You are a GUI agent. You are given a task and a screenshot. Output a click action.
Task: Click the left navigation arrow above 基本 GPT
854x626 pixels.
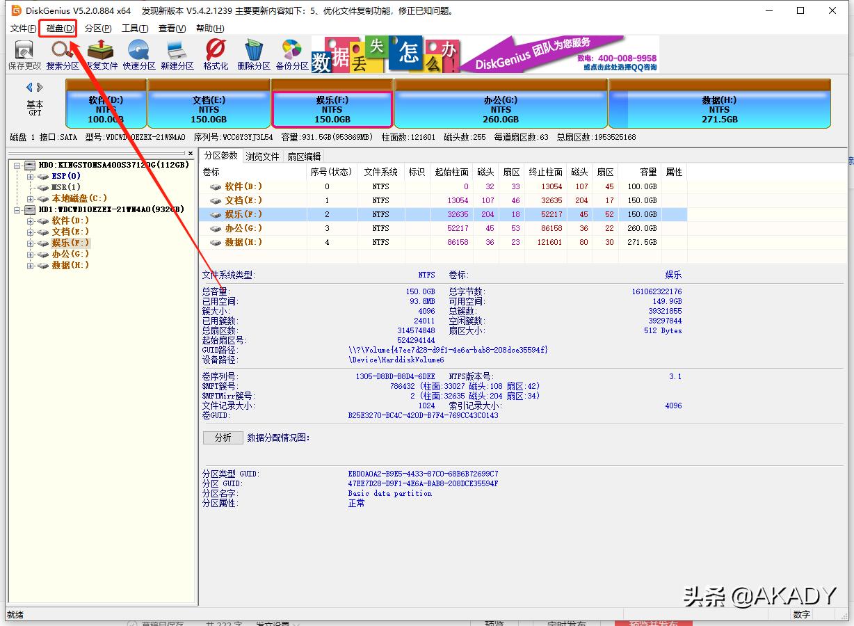coord(29,87)
